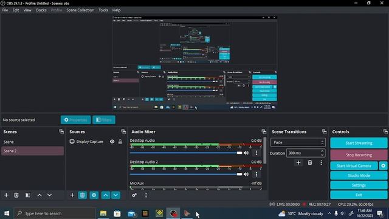The height and width of the screenshot is (219, 389).
Task: Open OBS Settings button
Action: point(359,185)
